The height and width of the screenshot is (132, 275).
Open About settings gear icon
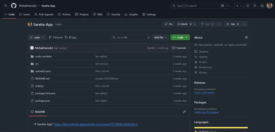[246, 37]
